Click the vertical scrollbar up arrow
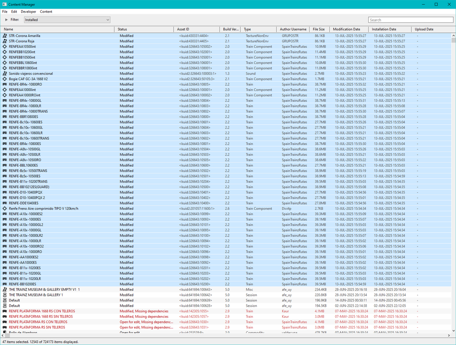The height and width of the screenshot is (345, 456). 453,35
